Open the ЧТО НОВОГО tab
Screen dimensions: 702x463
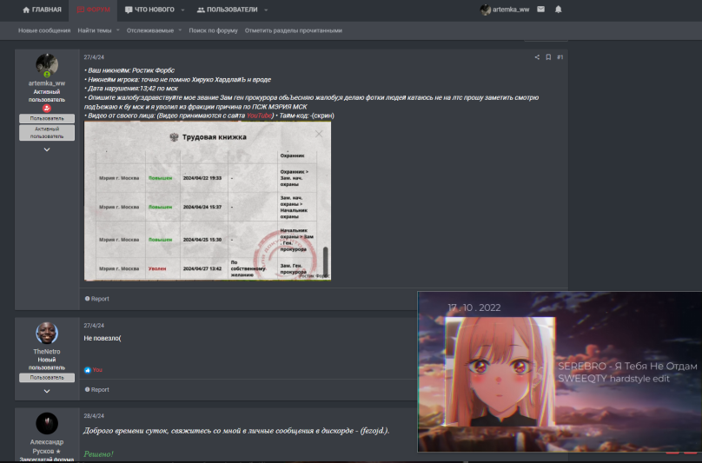point(149,10)
